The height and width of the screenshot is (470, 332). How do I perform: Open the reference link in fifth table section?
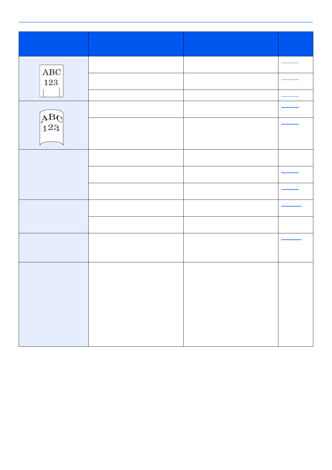pyautogui.click(x=291, y=239)
